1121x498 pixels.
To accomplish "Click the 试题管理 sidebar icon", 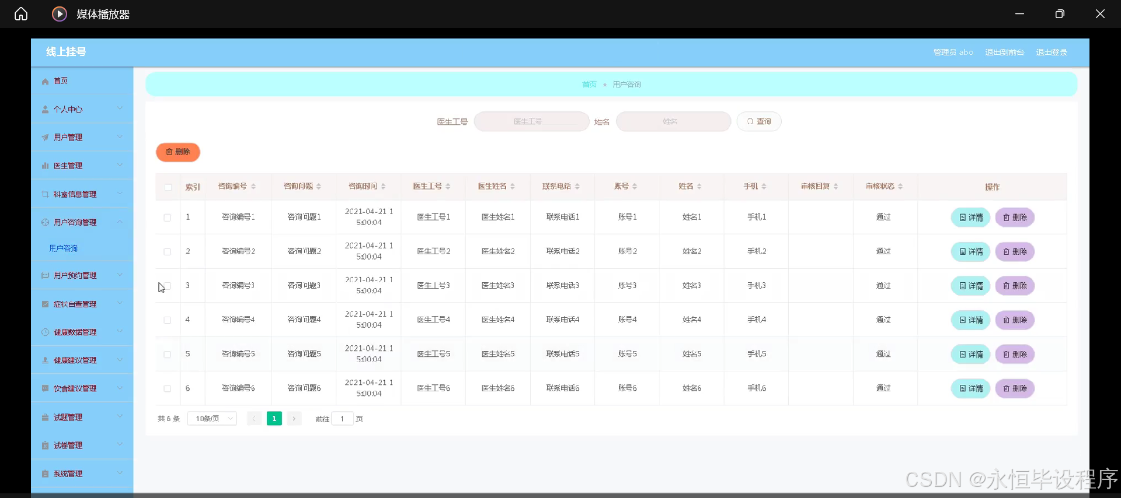I will tap(45, 418).
